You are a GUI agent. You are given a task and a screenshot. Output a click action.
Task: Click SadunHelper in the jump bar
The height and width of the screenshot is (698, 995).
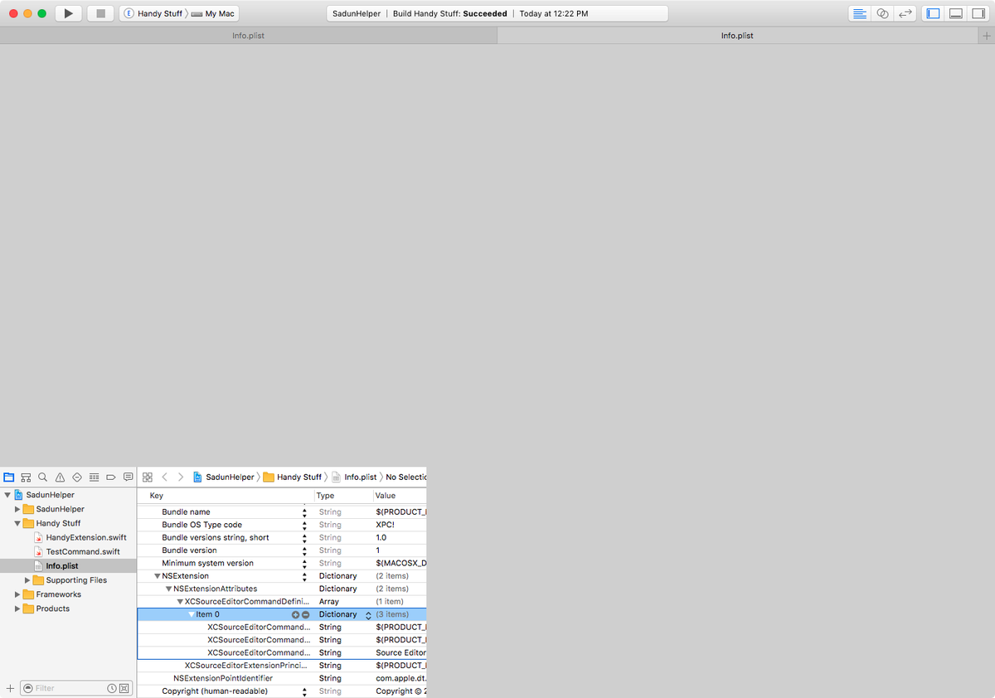coord(224,477)
